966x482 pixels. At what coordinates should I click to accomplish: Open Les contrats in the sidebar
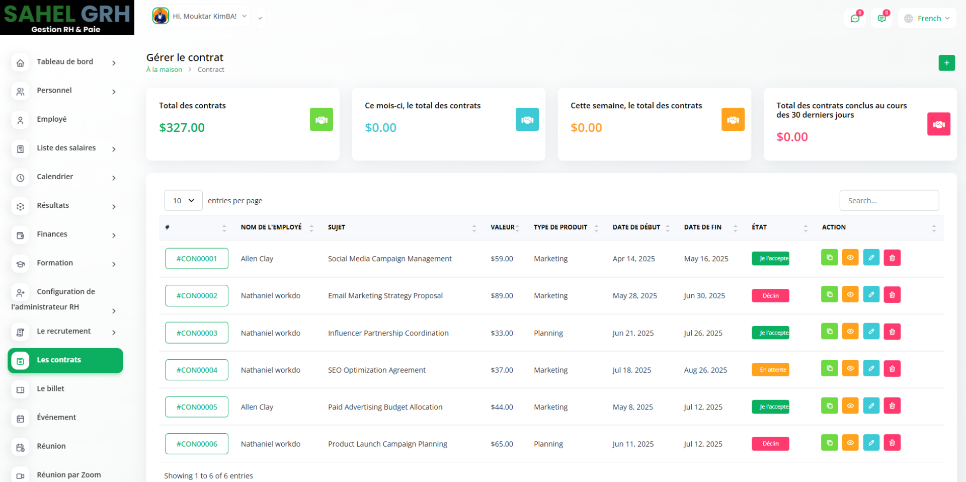[x=65, y=360]
